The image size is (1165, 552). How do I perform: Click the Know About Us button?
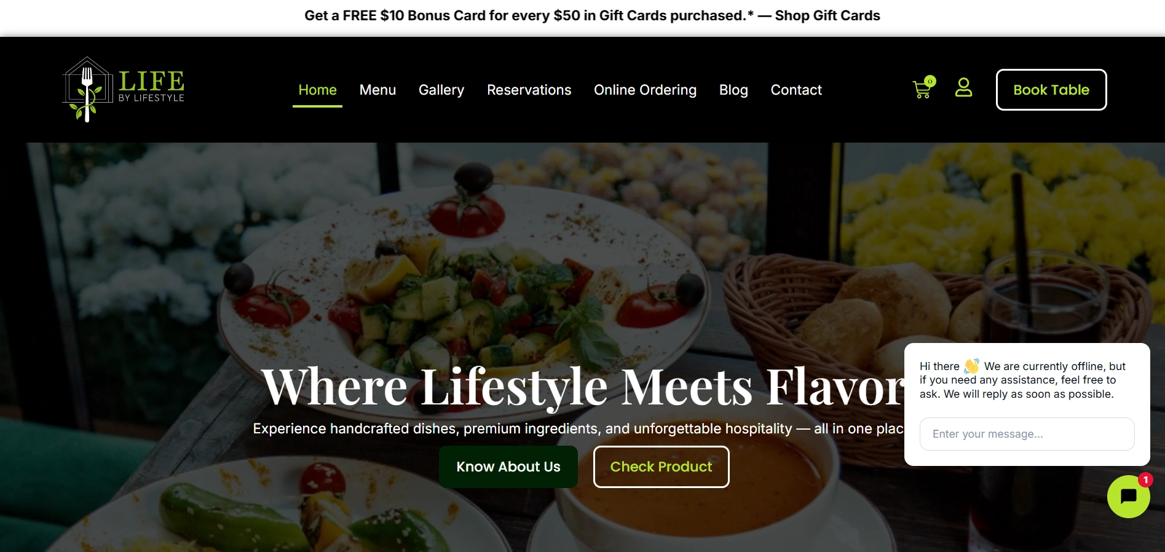click(508, 467)
